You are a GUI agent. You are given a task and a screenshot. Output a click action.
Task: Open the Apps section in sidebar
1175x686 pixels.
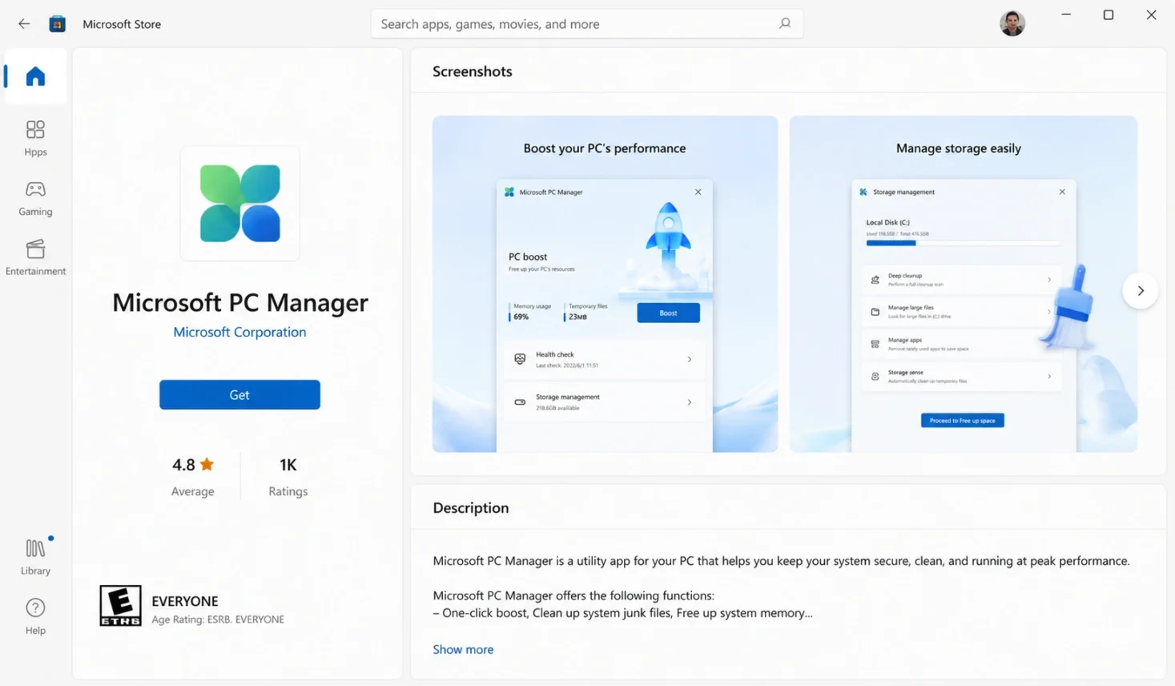(35, 139)
